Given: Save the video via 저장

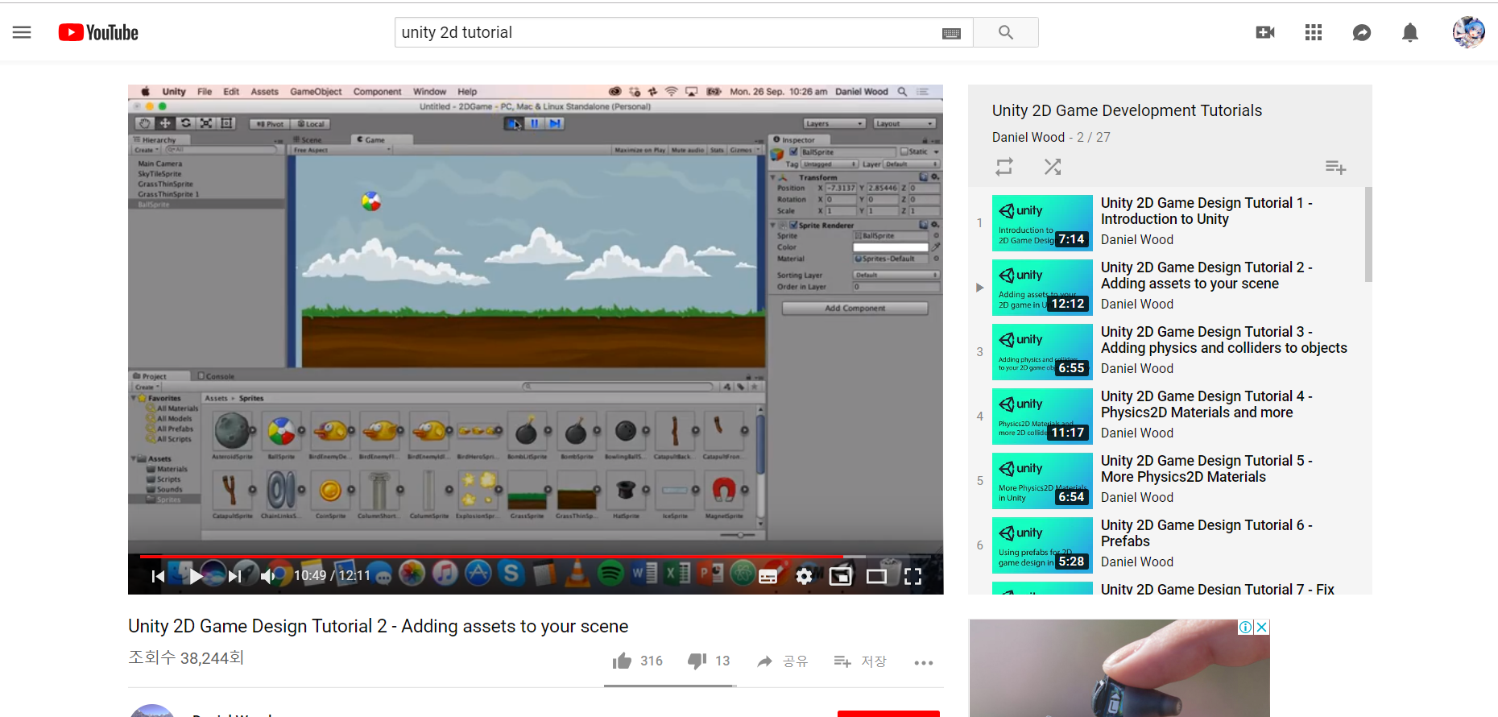Looking at the screenshot, I should pyautogui.click(x=860, y=661).
